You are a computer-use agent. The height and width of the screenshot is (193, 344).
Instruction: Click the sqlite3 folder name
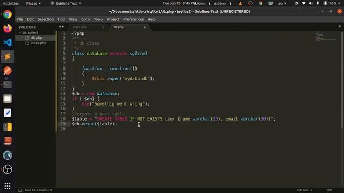[x=33, y=33]
